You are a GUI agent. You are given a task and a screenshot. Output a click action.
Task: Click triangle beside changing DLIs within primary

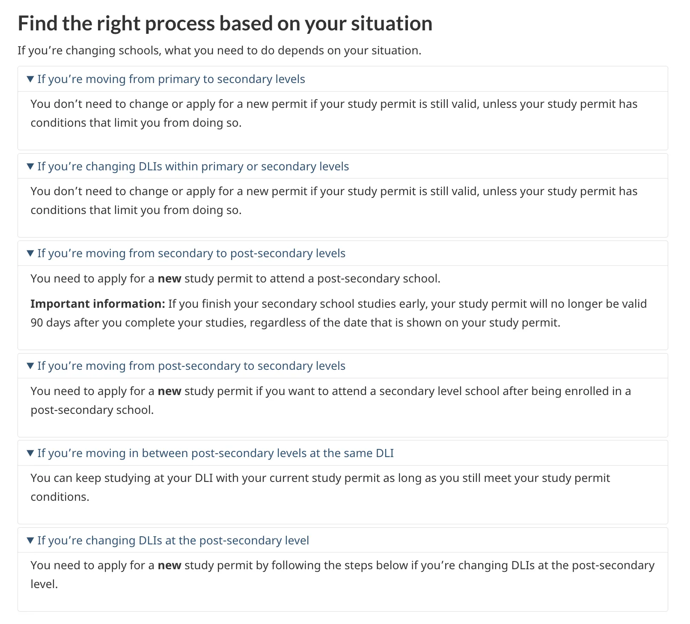tap(30, 166)
